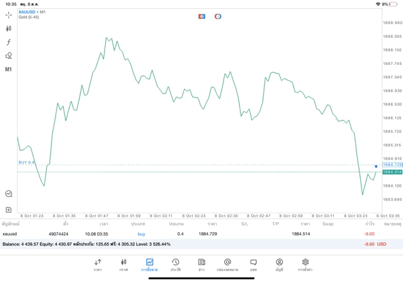Switch to the กราฟ chart tab
The image size is (403, 282).
coord(123,265)
